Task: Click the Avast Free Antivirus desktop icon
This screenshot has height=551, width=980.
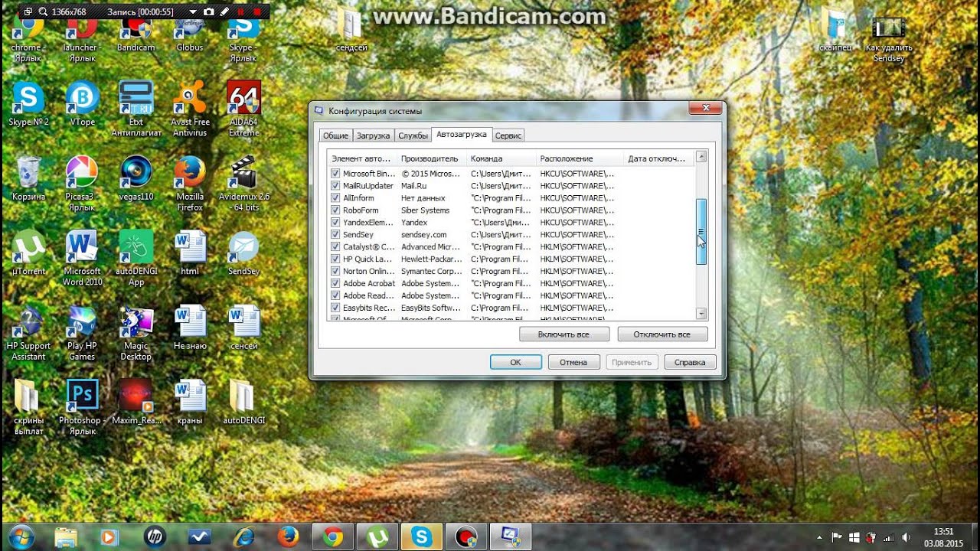Action: [190, 109]
